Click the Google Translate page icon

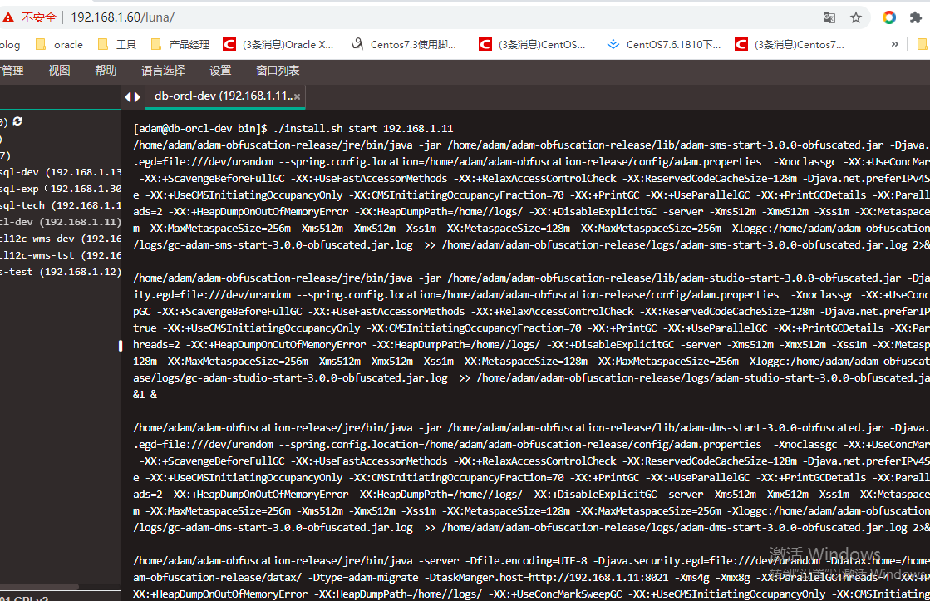click(x=829, y=17)
